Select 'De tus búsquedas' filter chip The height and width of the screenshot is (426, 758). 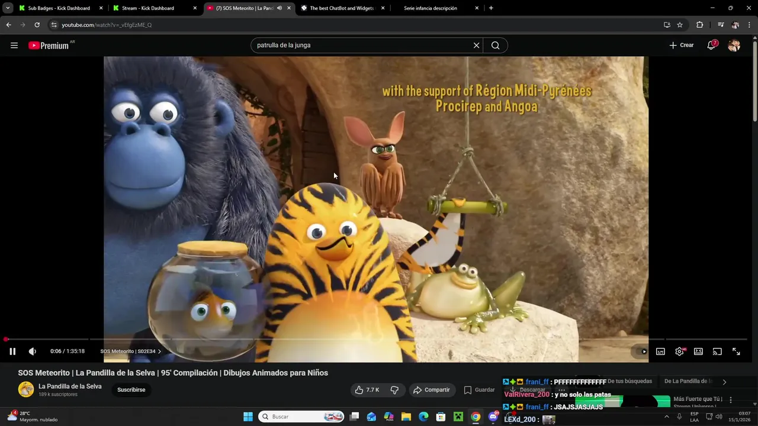click(629, 382)
